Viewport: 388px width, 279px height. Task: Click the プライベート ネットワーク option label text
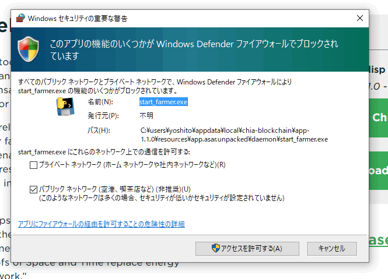132,165
